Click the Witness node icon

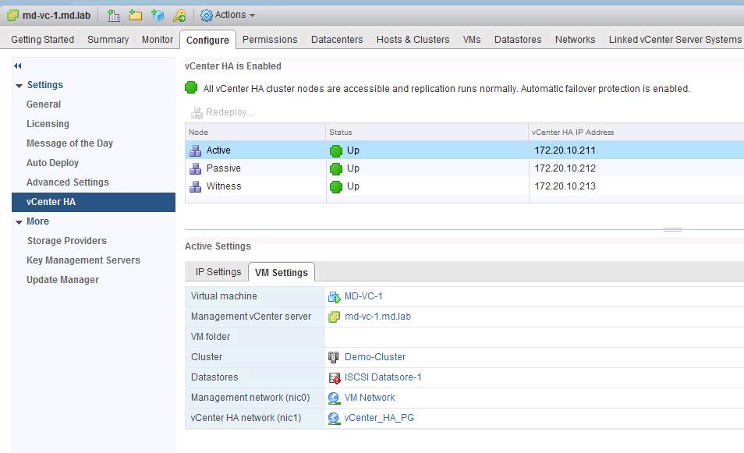pyautogui.click(x=196, y=187)
